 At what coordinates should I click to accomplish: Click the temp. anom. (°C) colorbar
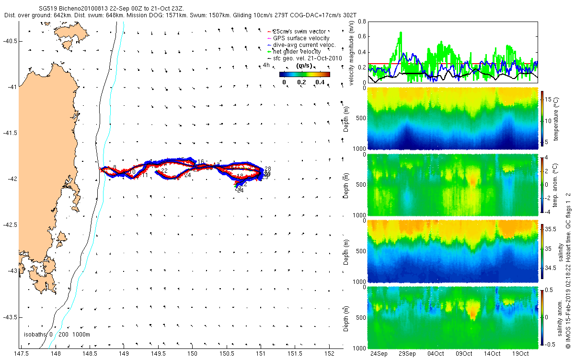coord(543,185)
